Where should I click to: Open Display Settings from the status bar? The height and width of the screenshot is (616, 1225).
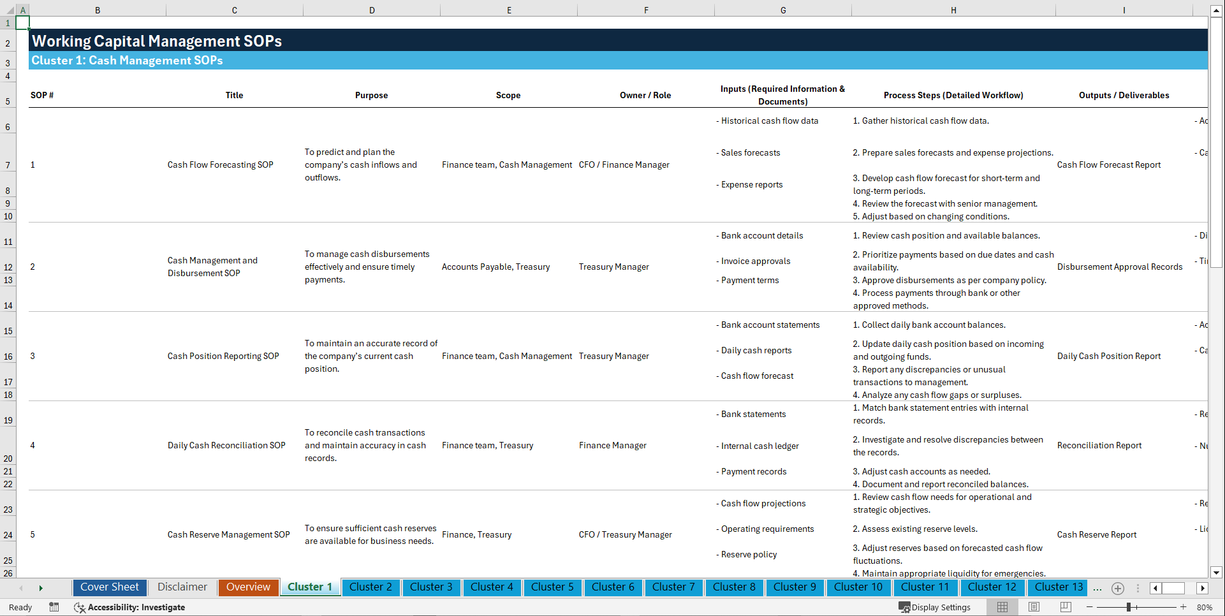click(935, 607)
